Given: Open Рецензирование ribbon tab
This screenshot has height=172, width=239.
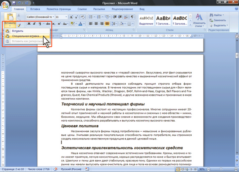Looking at the screenshot, I should pos(122,9).
